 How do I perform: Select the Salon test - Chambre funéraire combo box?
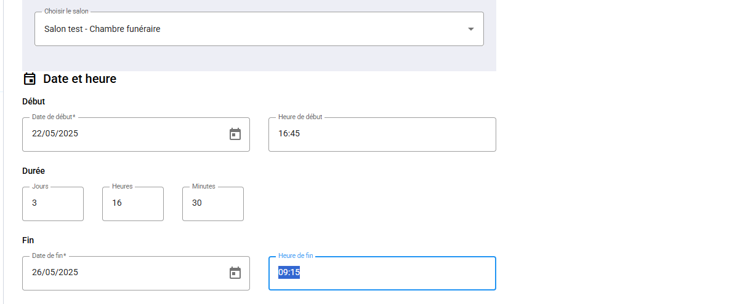(x=259, y=29)
